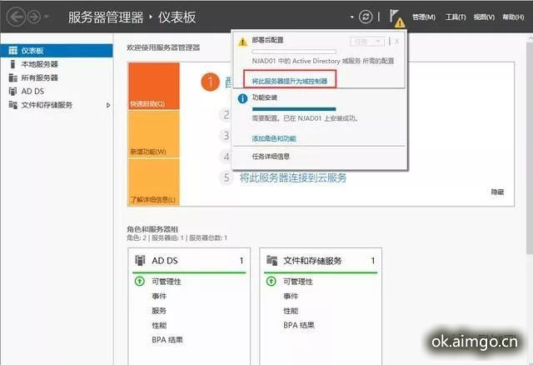Select the 了解详细信息(L) tile
533x365 pixels.
[x=153, y=182]
